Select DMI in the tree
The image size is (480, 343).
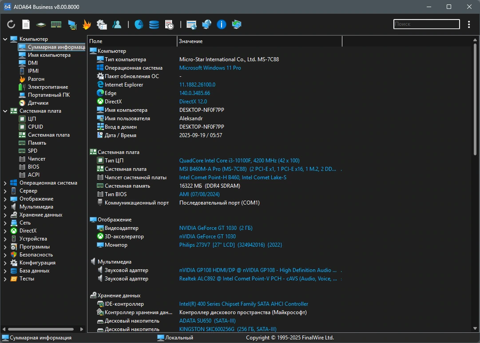pos(33,63)
